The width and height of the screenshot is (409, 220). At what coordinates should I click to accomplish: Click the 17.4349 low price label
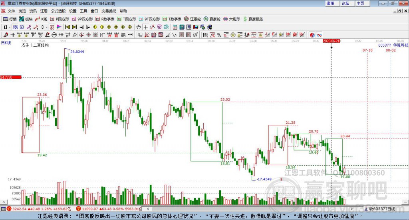pos(264,179)
